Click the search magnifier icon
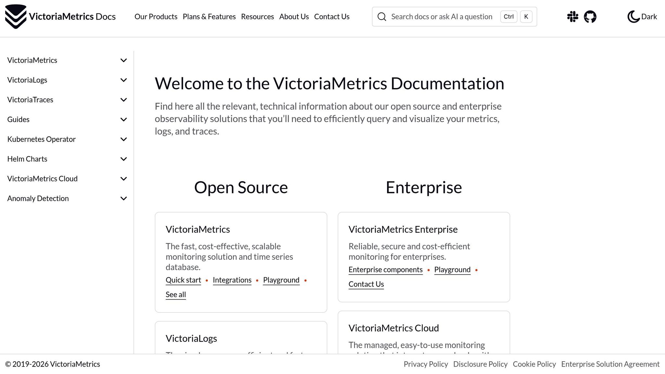The image size is (665, 374). [x=382, y=17]
